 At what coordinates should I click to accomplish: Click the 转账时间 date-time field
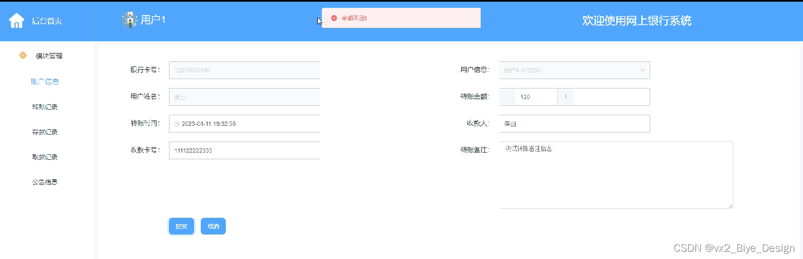(x=245, y=124)
